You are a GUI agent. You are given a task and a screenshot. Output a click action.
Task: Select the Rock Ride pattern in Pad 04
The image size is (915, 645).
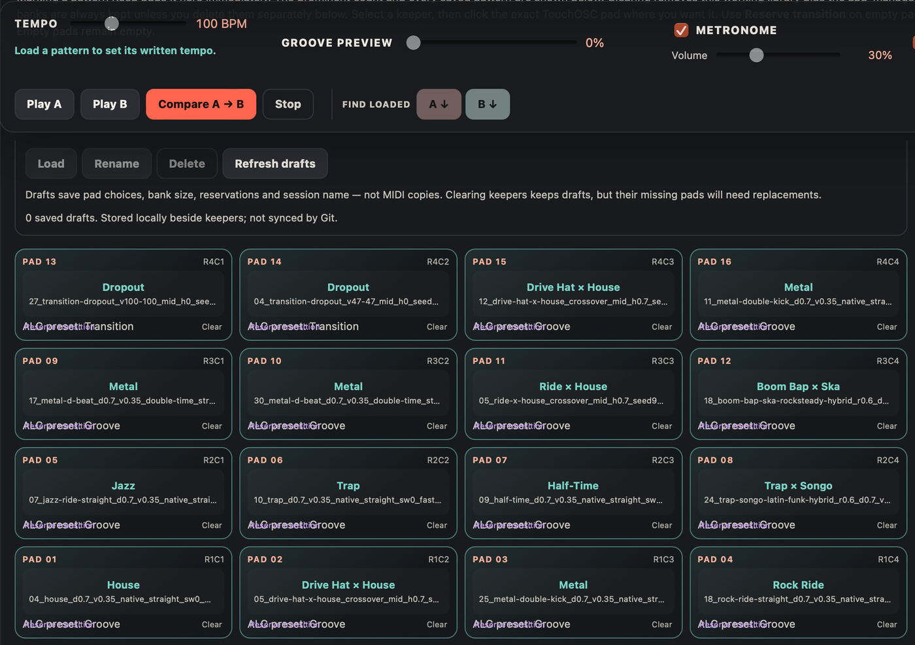tap(798, 591)
